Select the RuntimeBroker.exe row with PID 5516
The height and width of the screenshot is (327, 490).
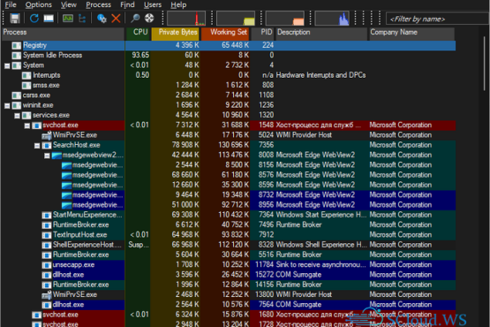pyautogui.click(x=228, y=255)
